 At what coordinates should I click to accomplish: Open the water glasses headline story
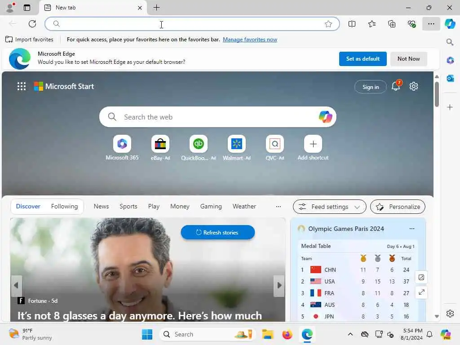[x=140, y=316]
